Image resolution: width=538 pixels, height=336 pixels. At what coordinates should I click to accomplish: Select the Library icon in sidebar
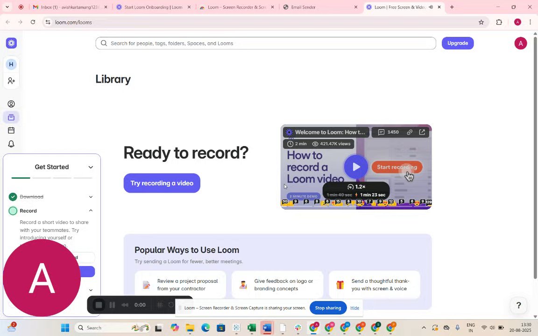[11, 117]
